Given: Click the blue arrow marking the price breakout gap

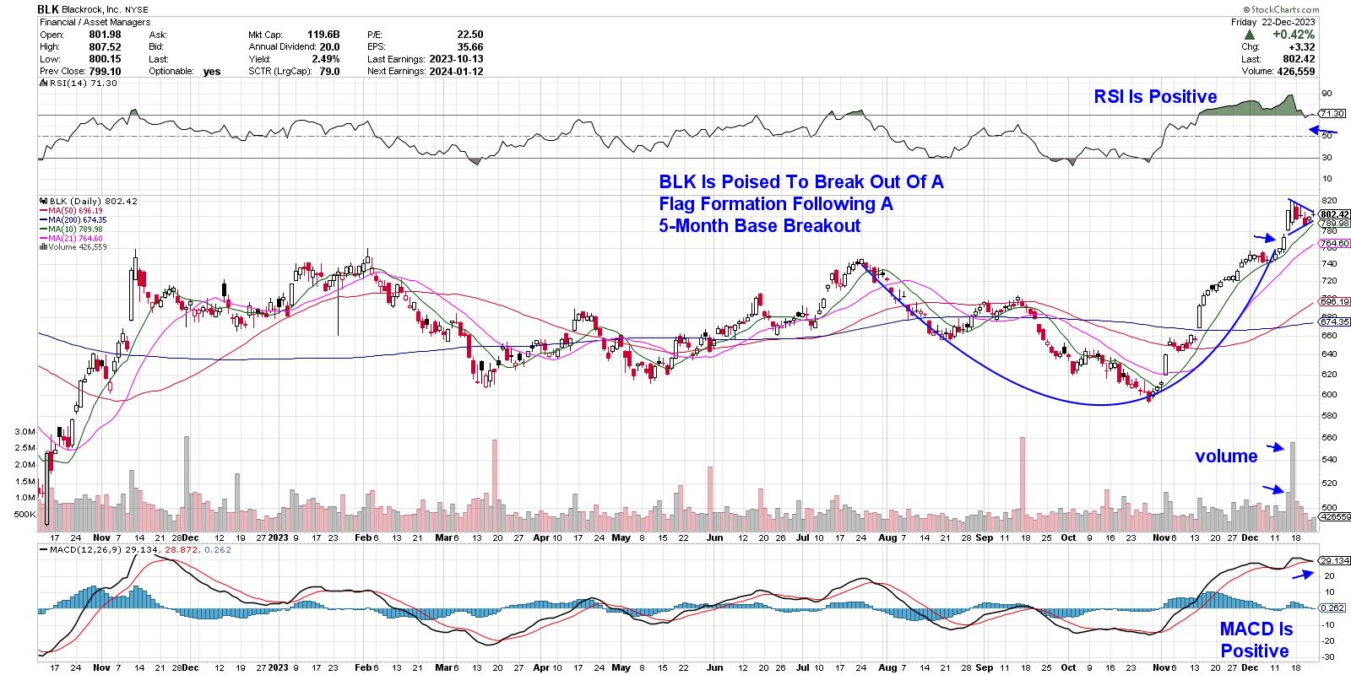Looking at the screenshot, I should pyautogui.click(x=1263, y=239).
